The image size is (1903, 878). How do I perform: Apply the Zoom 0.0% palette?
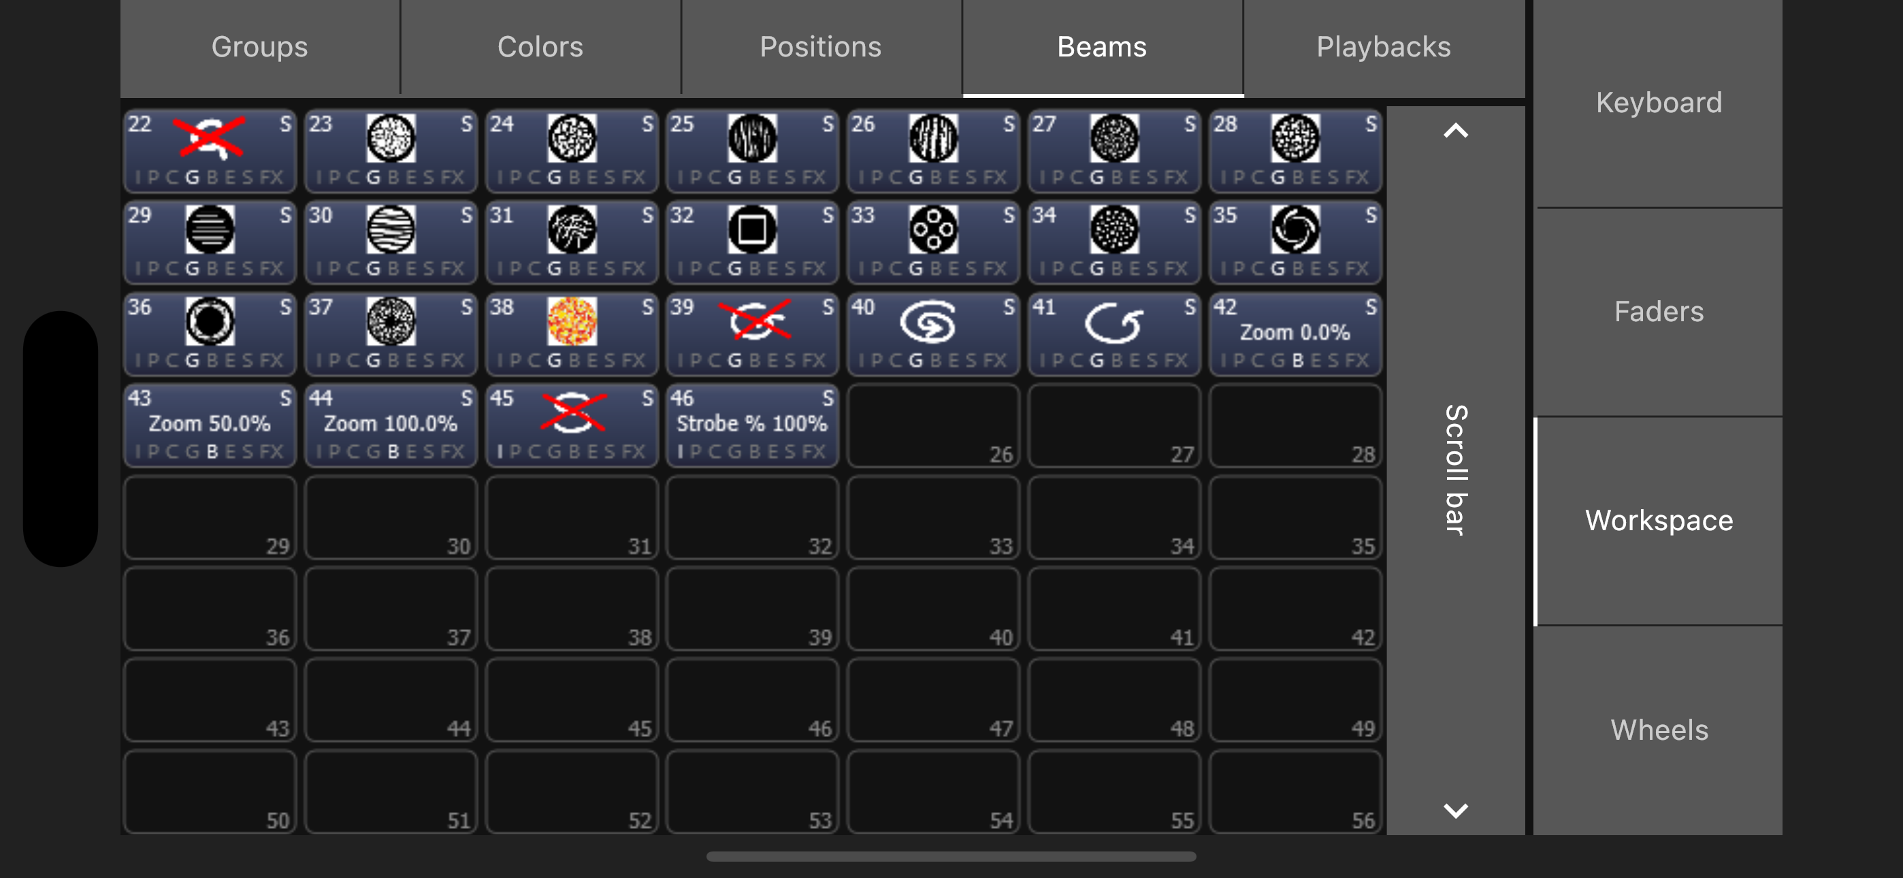1295,334
